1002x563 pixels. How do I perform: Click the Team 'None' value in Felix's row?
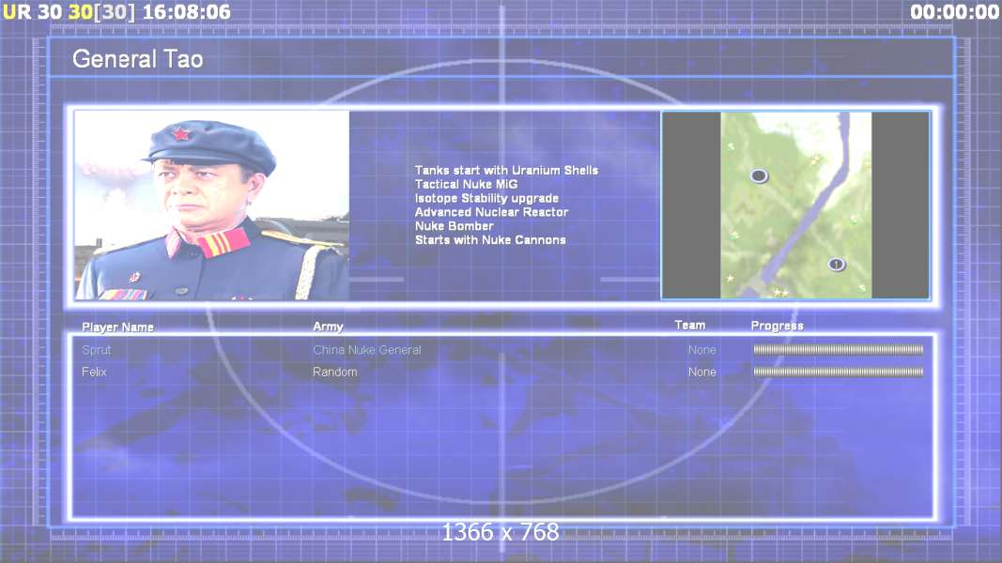coord(701,372)
